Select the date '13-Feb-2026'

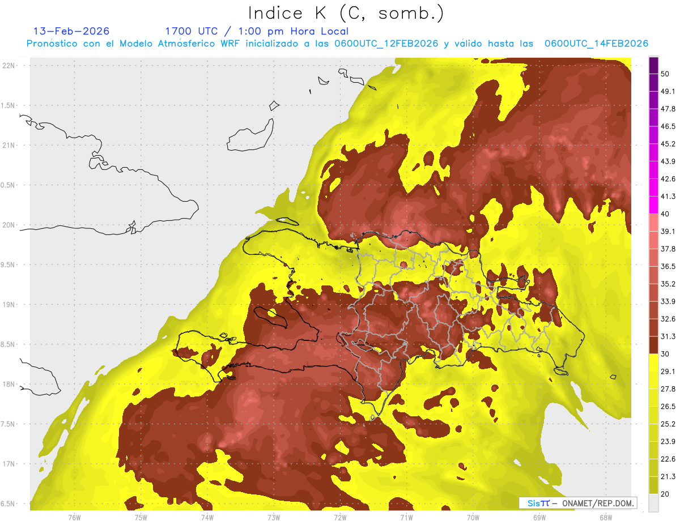click(x=71, y=31)
